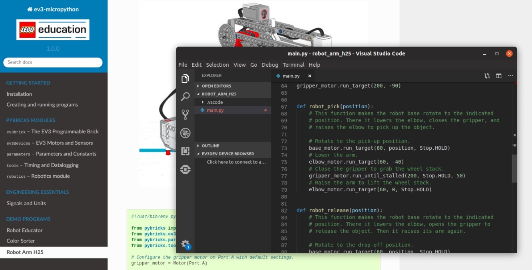Open the Robot Educator demo program

click(24, 230)
